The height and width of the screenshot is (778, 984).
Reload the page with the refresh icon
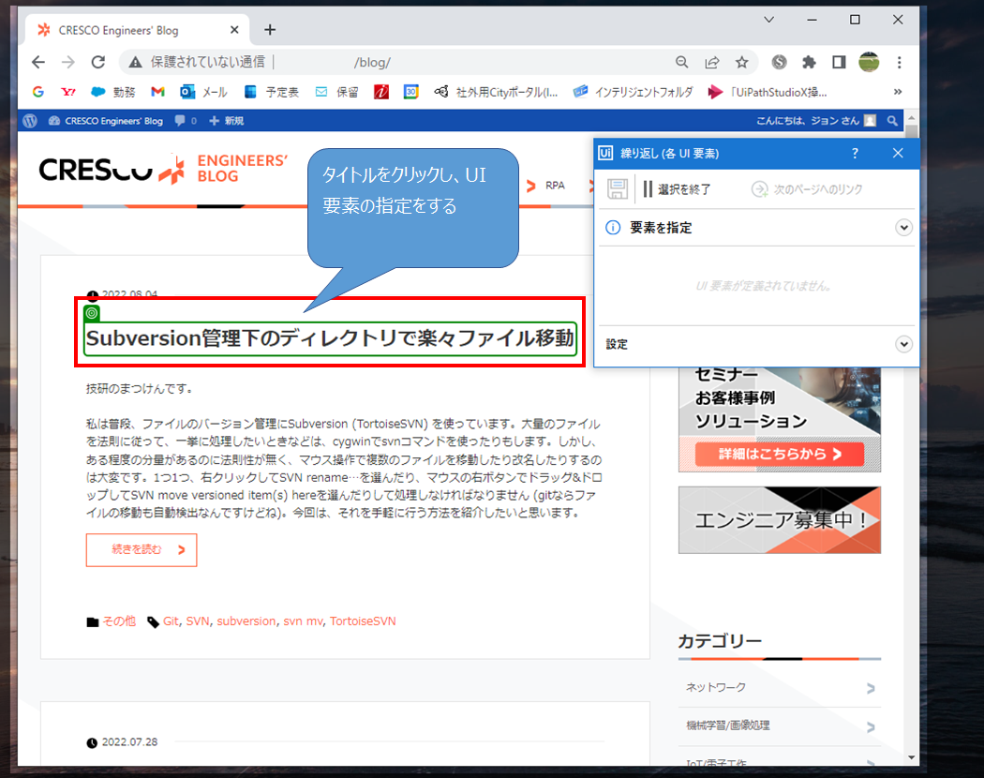point(97,62)
